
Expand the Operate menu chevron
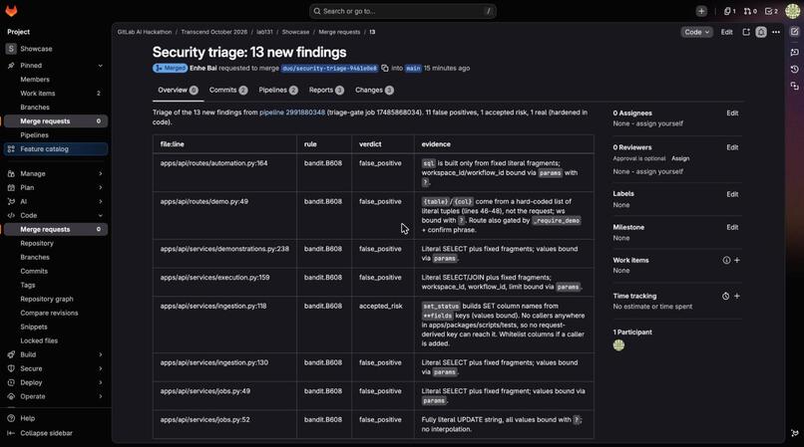pos(101,396)
